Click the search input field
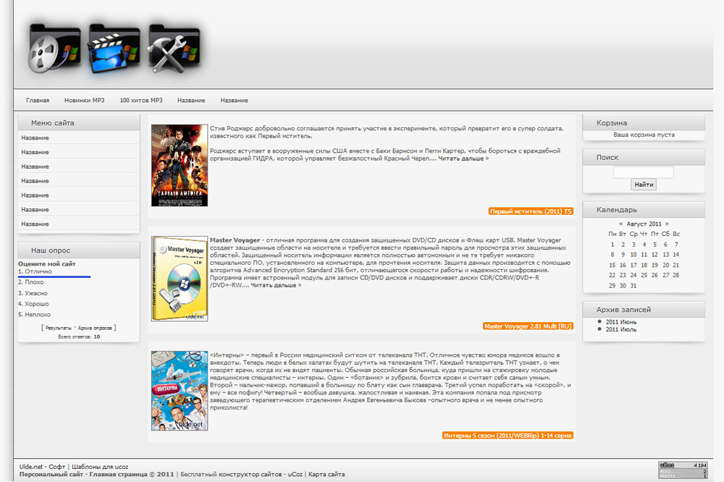 pyautogui.click(x=643, y=172)
